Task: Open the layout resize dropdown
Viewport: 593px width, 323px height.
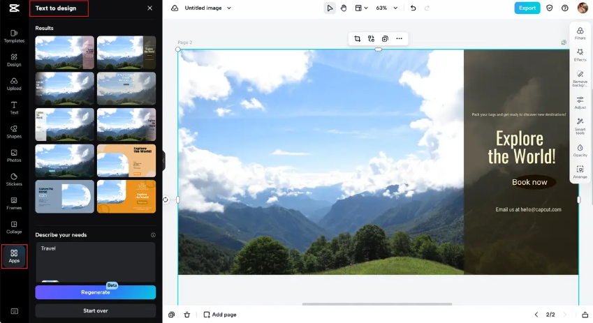Action: point(361,8)
